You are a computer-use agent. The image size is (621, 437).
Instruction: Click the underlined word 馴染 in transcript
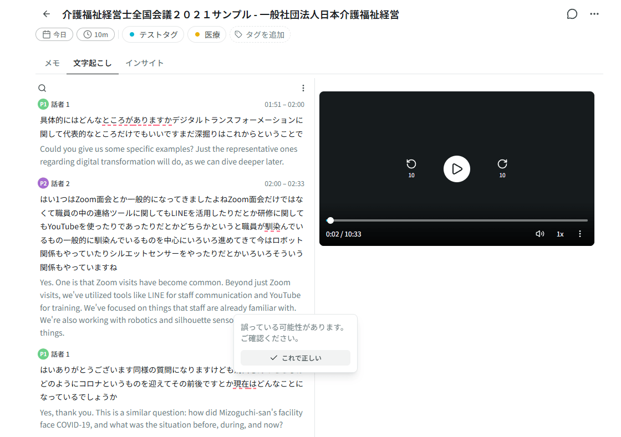pos(273,227)
